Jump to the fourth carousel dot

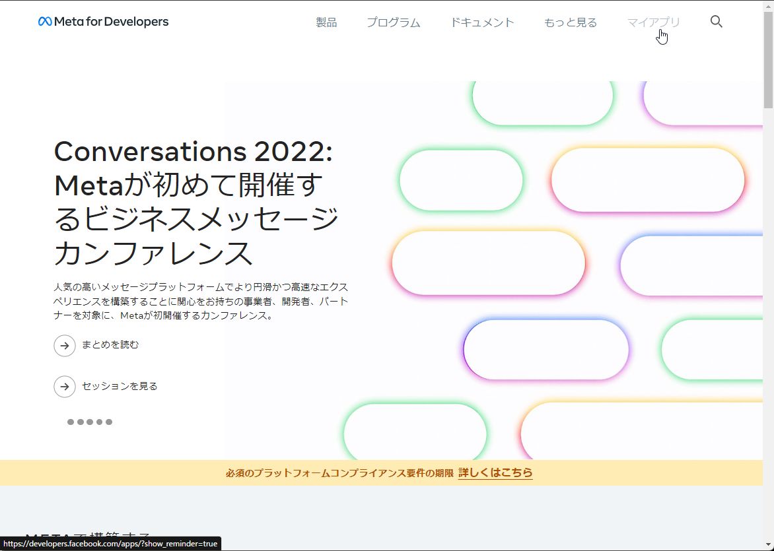[x=100, y=422]
